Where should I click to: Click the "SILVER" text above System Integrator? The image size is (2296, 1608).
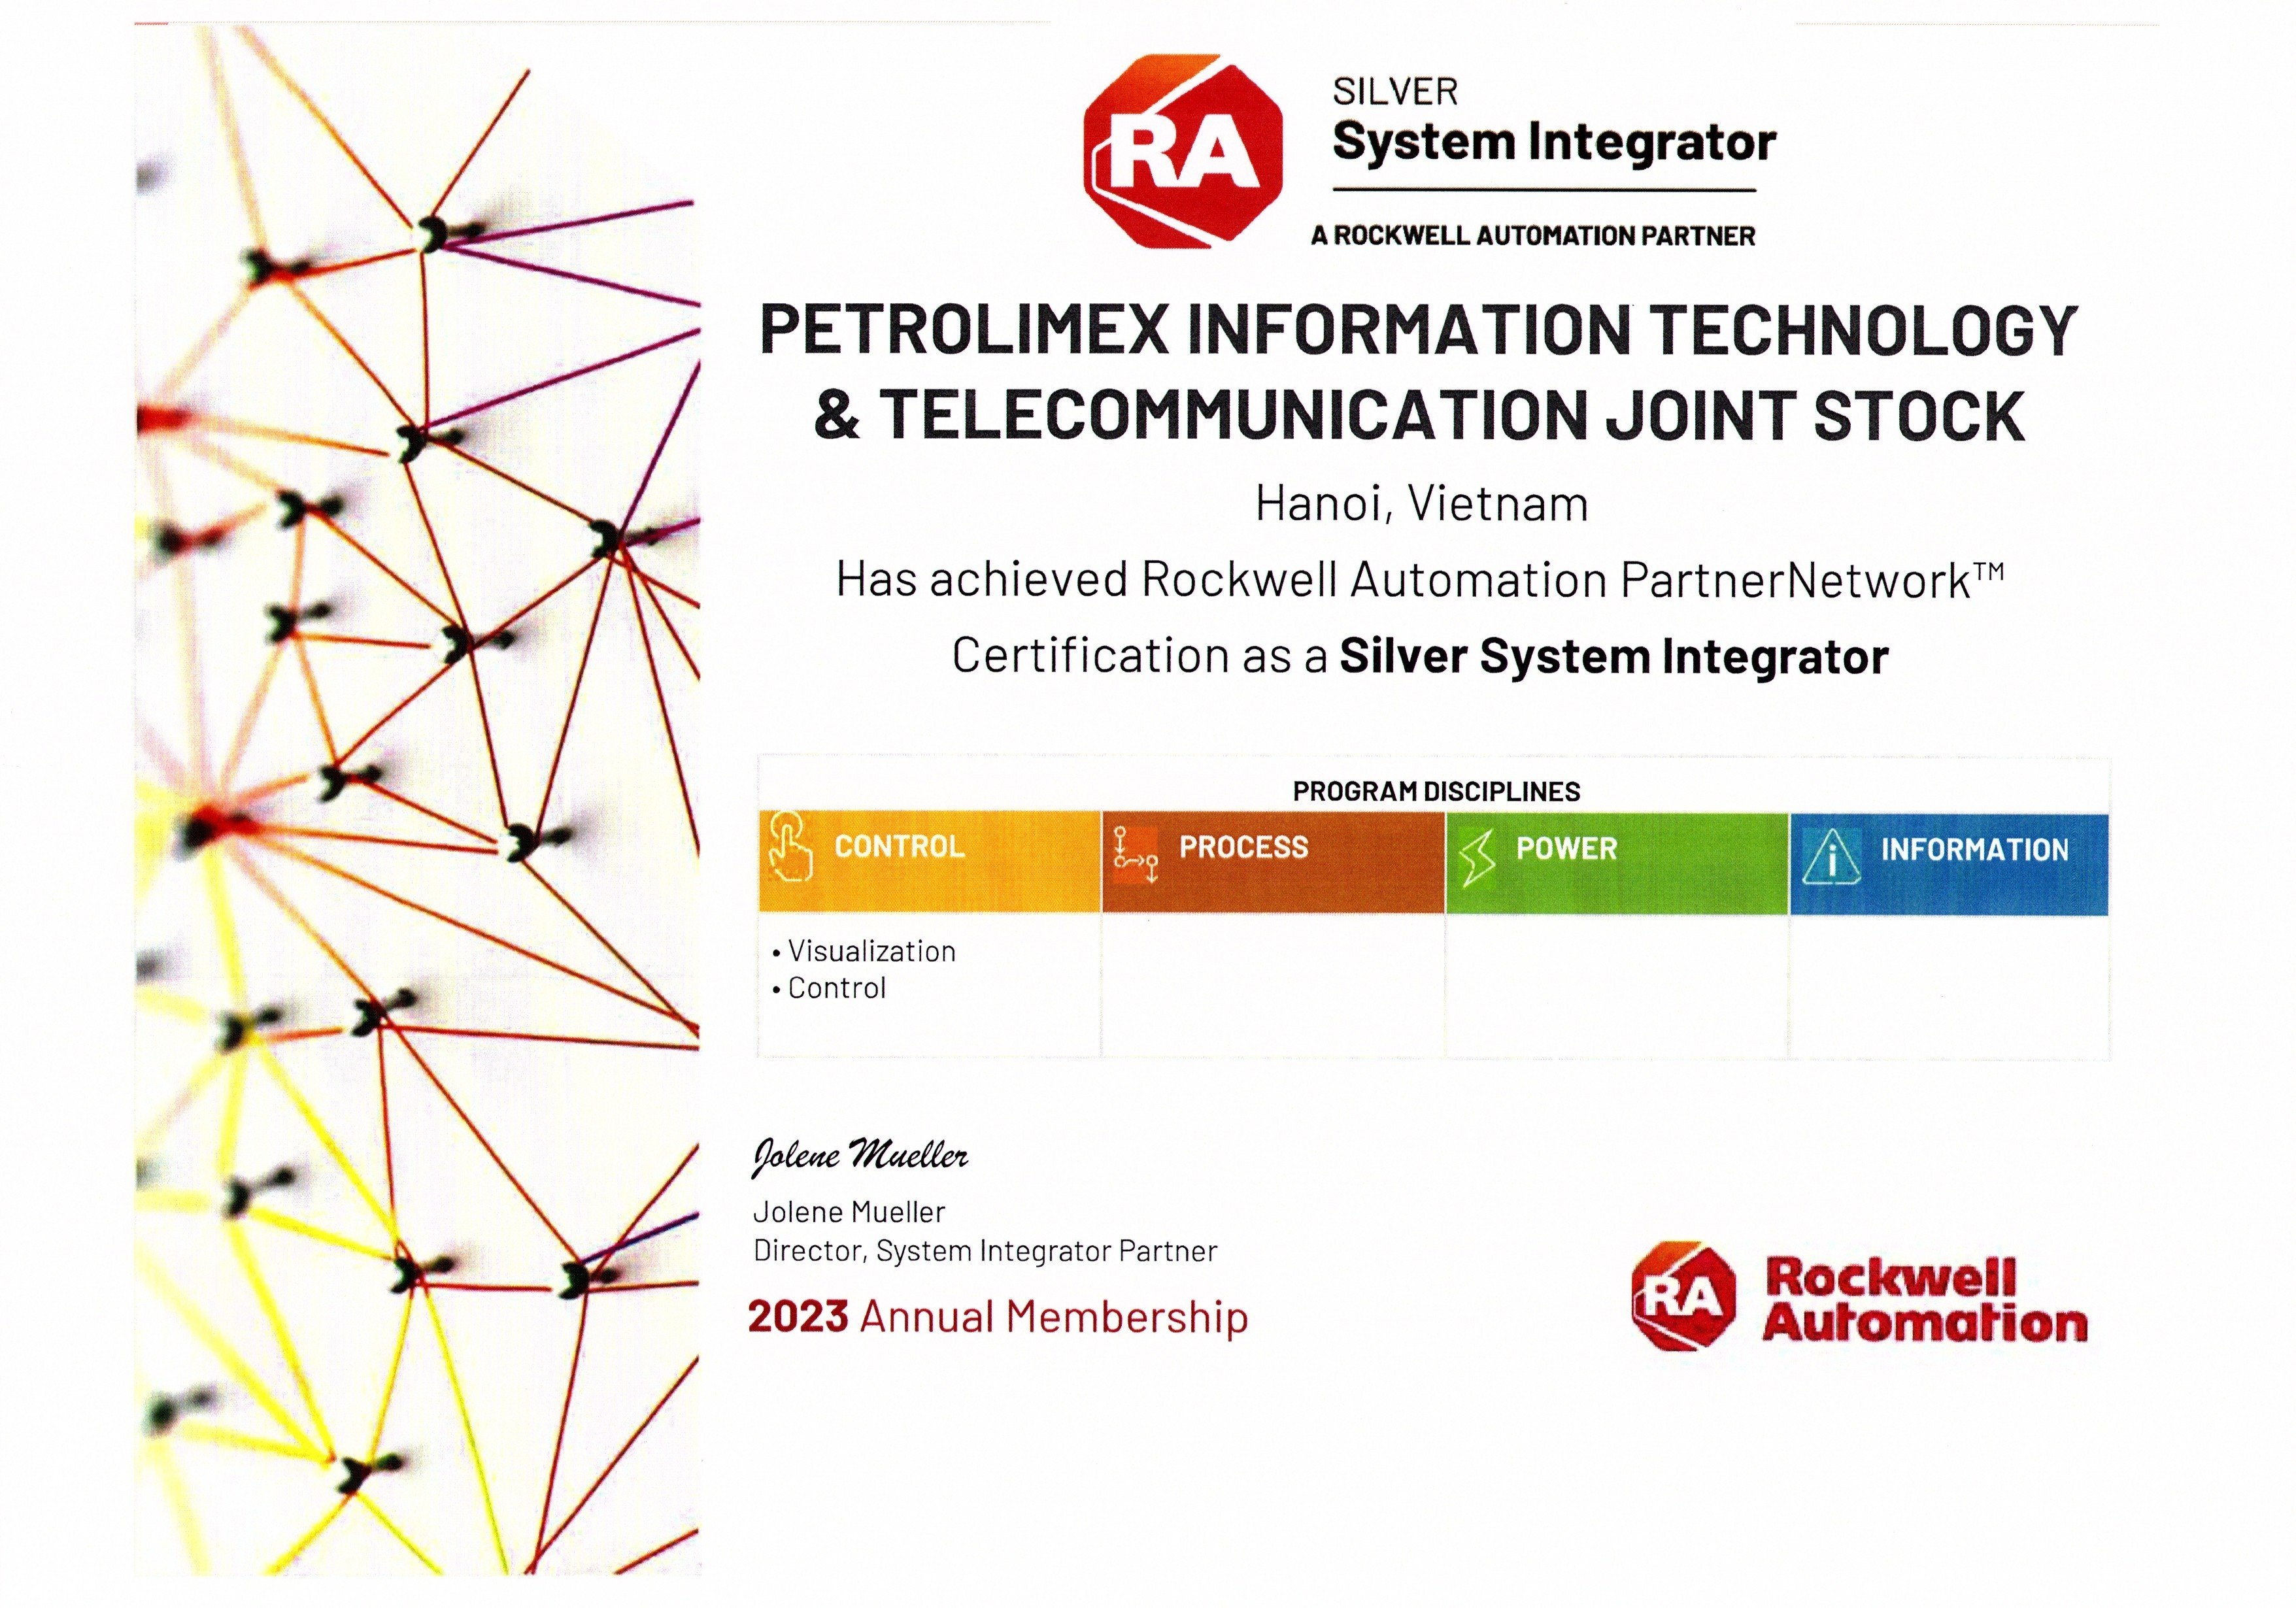(1395, 92)
